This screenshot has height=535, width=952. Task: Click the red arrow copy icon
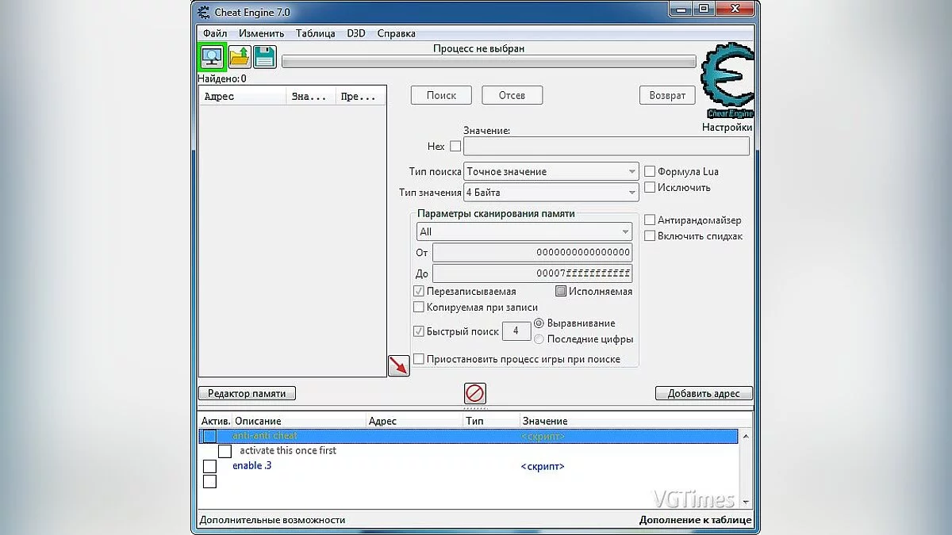point(398,365)
